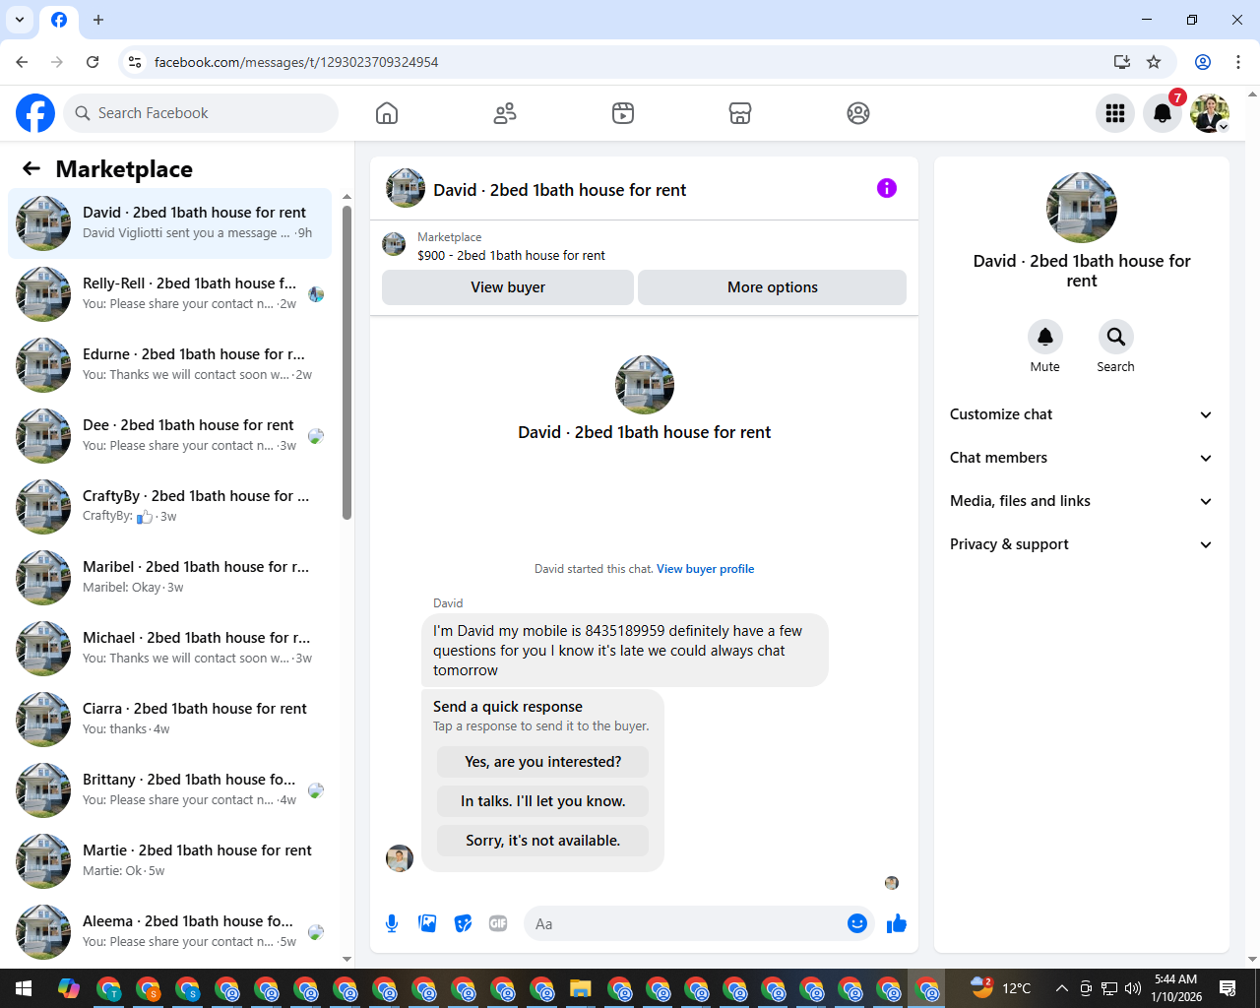This screenshot has height=1008, width=1260.
Task: Bookmark this page star icon
Action: 1154,62
